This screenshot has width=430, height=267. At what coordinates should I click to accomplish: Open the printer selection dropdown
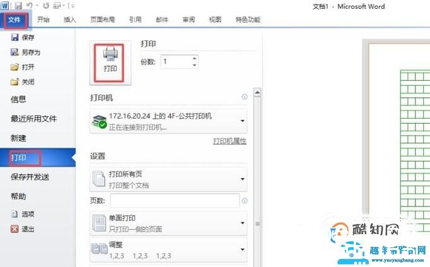tap(168, 121)
